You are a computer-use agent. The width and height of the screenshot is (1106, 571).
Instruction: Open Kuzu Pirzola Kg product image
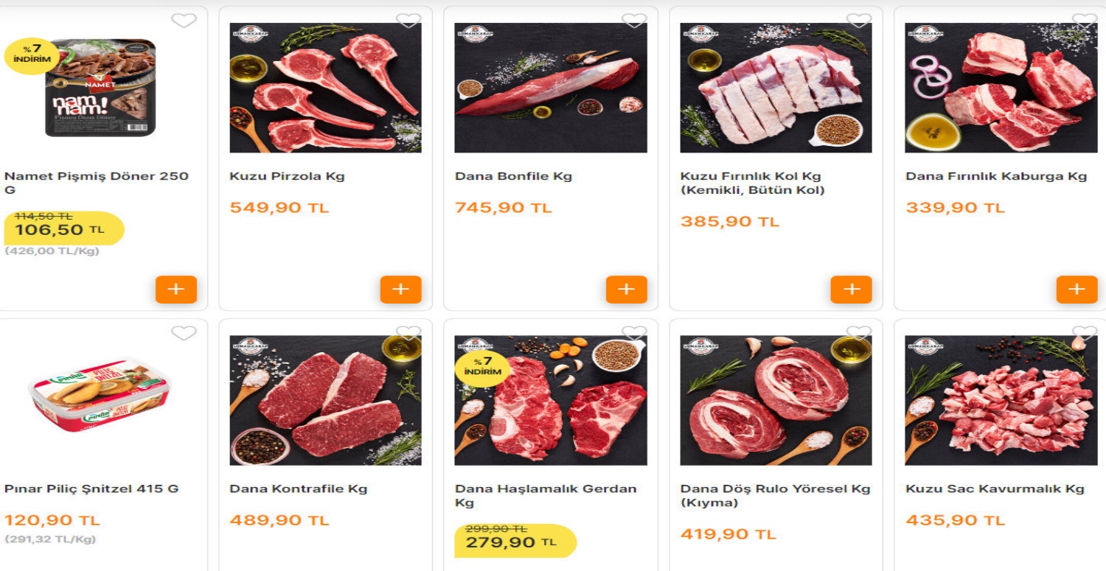[x=326, y=88]
